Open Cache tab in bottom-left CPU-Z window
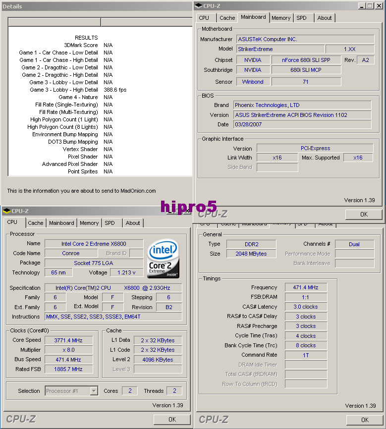This screenshot has width=386, height=429. click(x=36, y=223)
